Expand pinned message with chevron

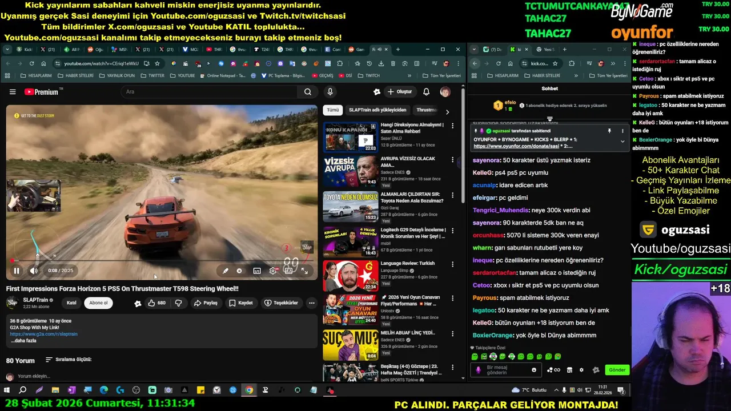[622, 141]
